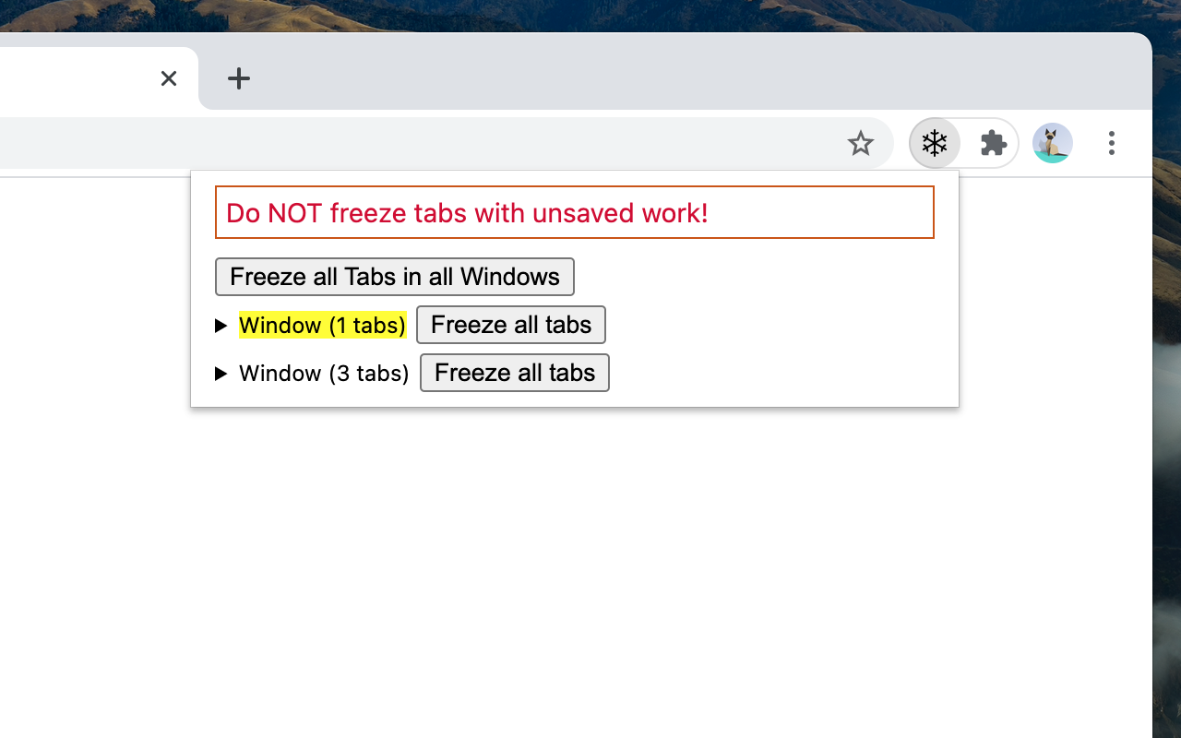Select the highlighted Window (1 tabs) label
This screenshot has width=1181, height=738.
click(322, 325)
